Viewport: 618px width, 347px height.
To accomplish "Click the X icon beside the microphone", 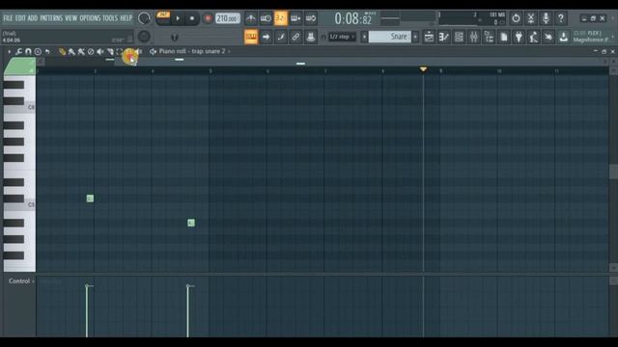I will click(x=531, y=18).
